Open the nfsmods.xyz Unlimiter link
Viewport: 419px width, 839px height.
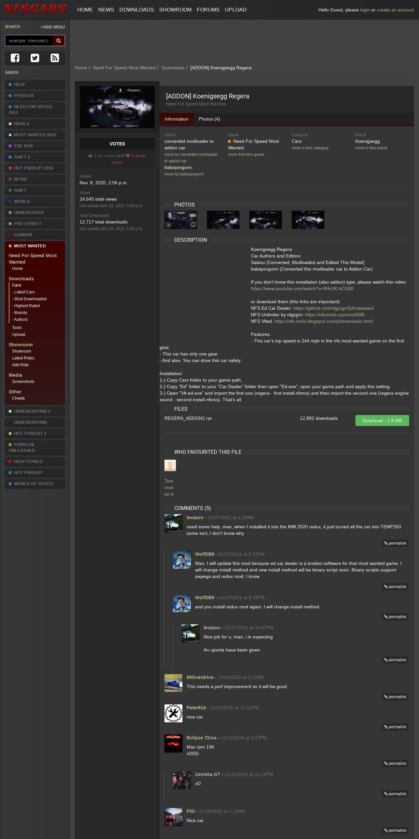pos(335,315)
